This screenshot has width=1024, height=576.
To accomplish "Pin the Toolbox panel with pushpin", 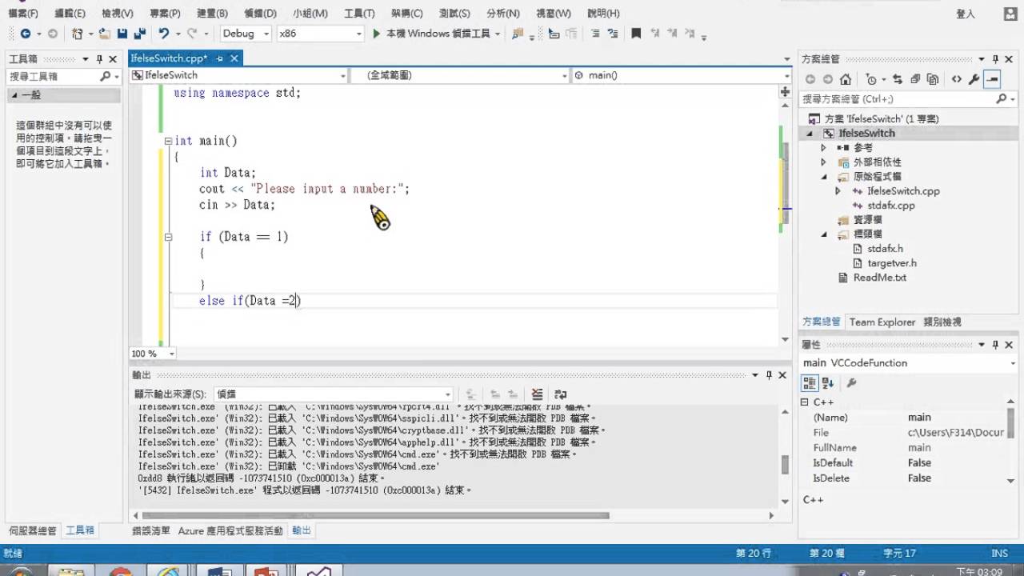I will click(99, 59).
